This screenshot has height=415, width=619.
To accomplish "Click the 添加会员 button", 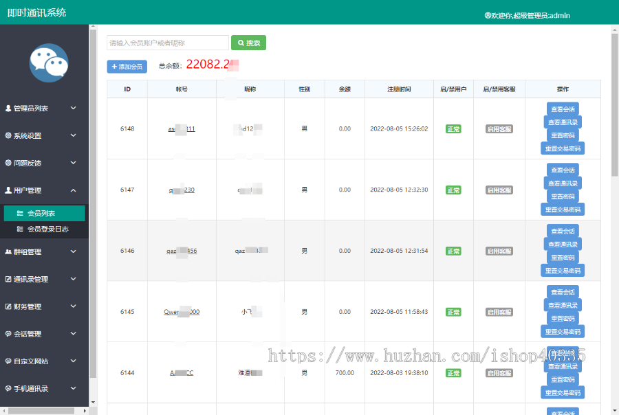I will coord(127,67).
